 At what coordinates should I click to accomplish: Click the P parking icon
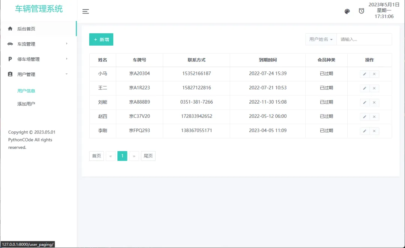point(10,59)
